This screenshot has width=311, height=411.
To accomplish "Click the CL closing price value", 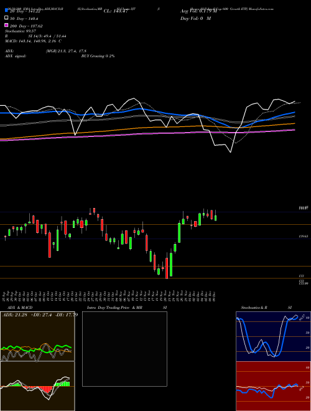I will (116, 11).
